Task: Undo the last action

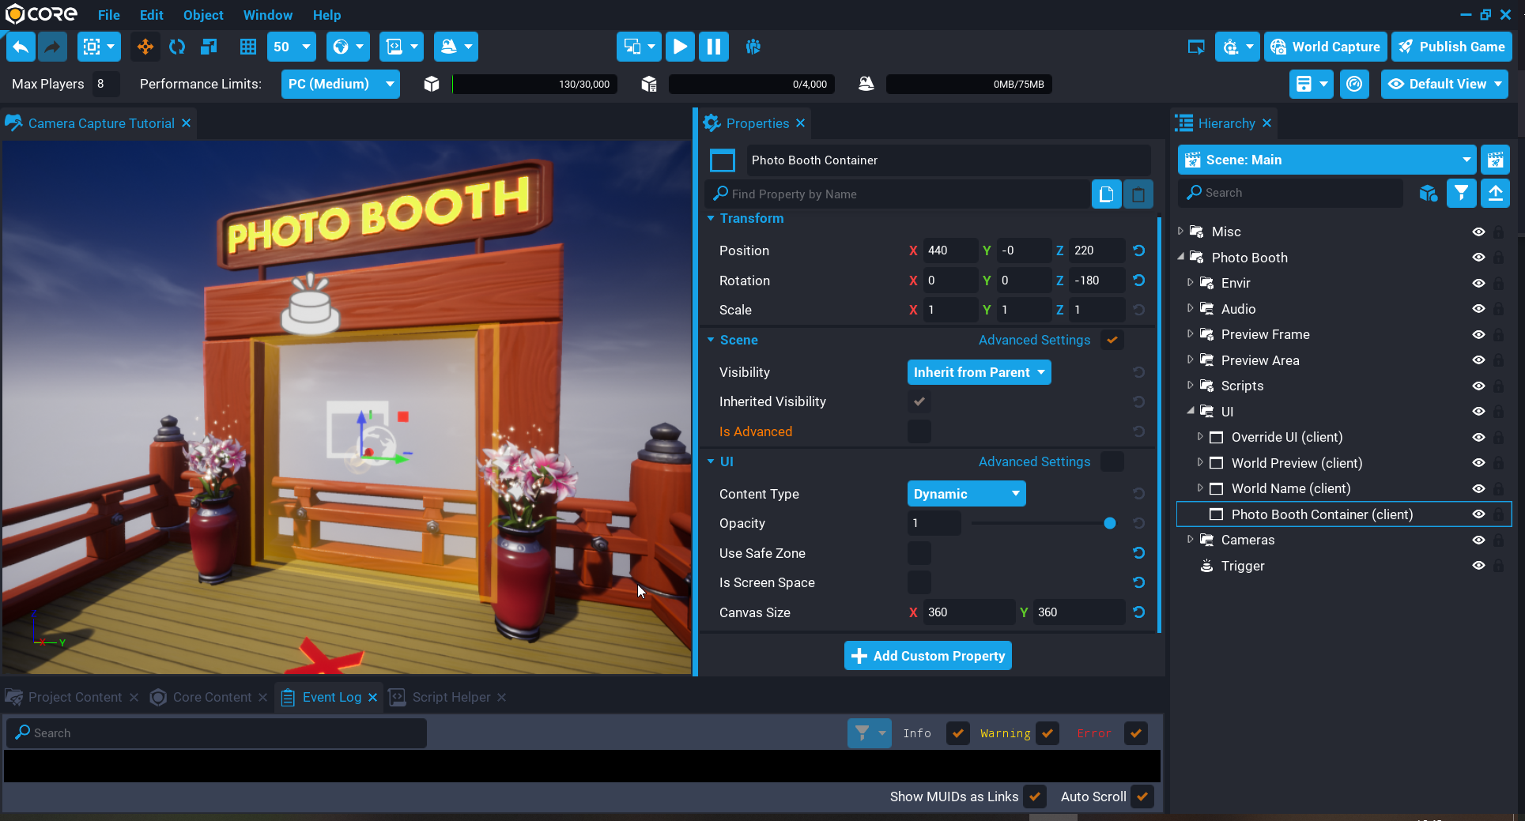Action: (x=21, y=47)
